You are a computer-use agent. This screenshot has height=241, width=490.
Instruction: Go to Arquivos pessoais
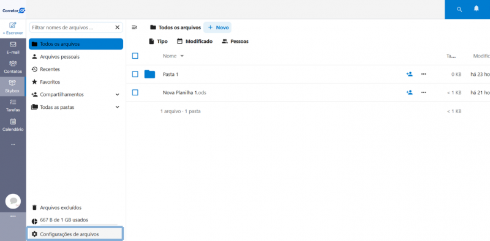tap(76, 57)
